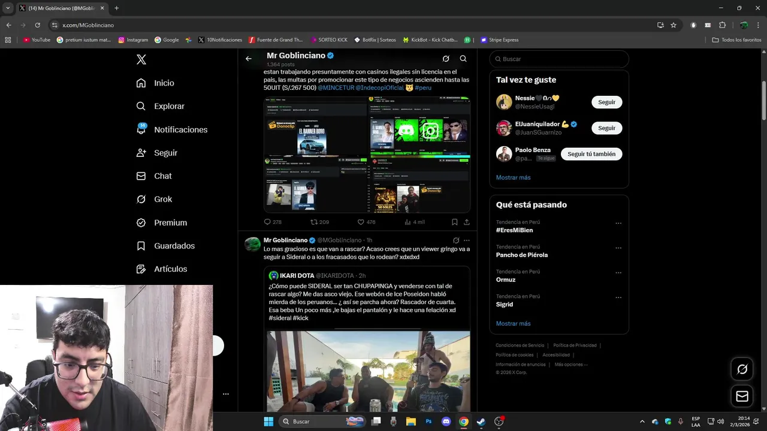Open Notificaciones in the sidebar
This screenshot has width=767, height=431.
tap(171, 129)
